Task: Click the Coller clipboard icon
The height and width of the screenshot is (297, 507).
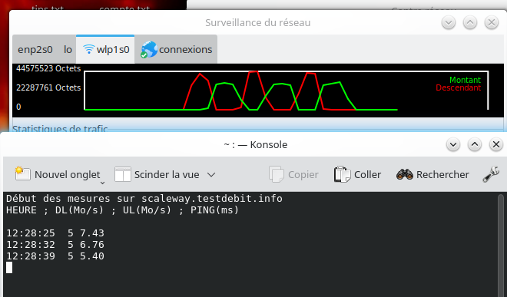Action: 342,174
